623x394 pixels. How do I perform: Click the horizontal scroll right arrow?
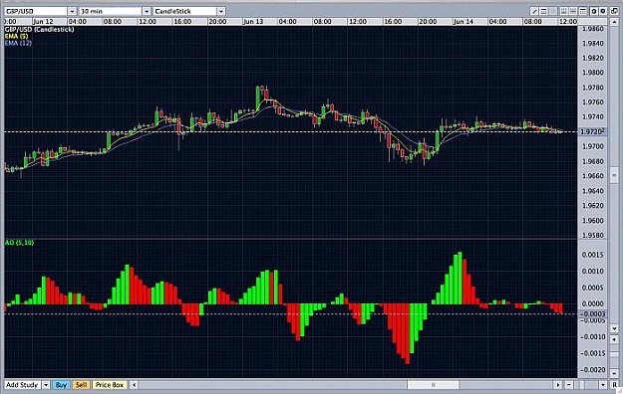[x=558, y=385]
